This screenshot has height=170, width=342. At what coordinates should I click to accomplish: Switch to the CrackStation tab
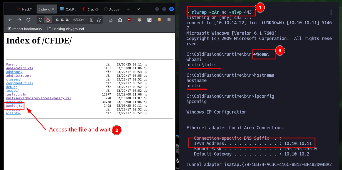coord(91,9)
